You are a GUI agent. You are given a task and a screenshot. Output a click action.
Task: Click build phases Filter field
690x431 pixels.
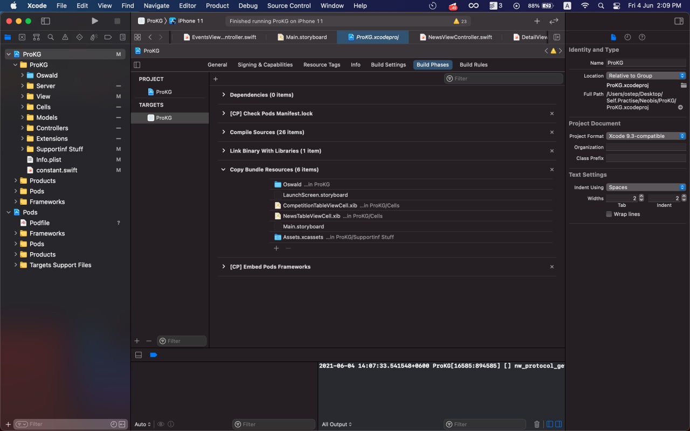(x=503, y=79)
